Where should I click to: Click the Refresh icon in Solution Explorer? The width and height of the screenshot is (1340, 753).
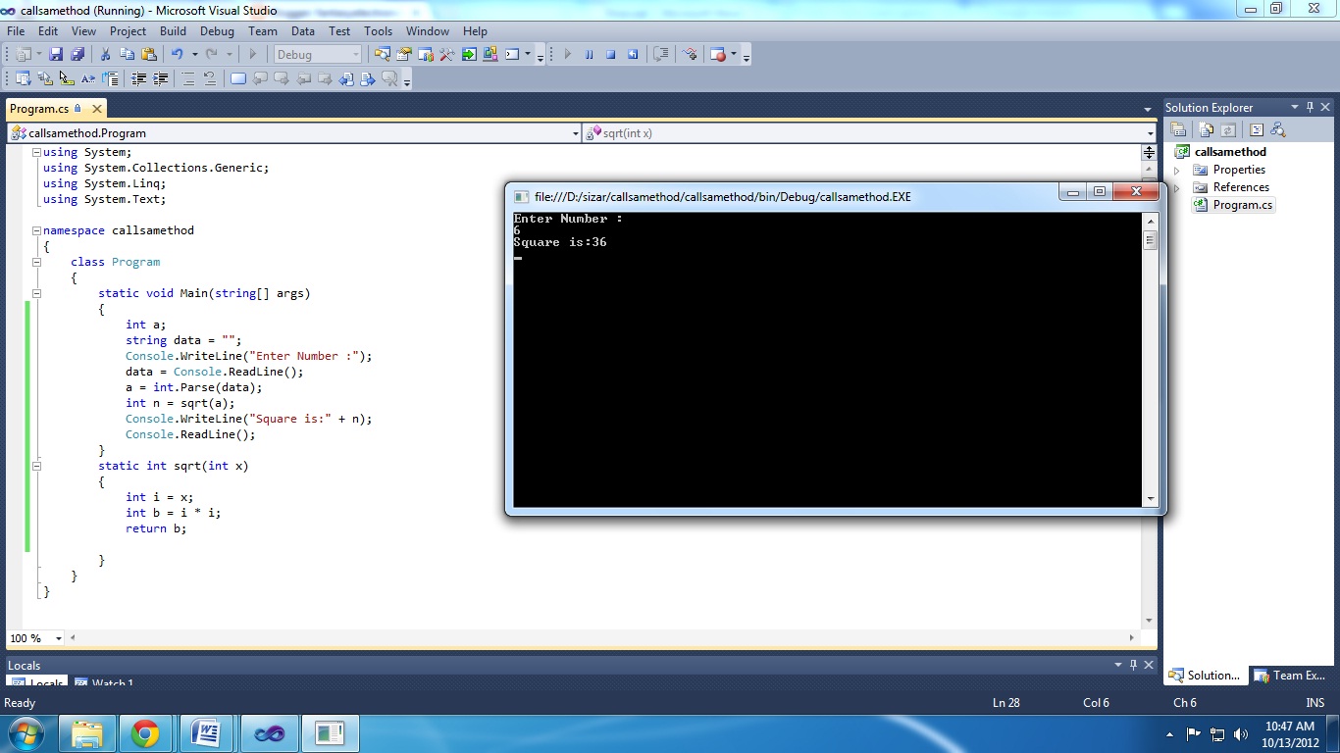1227,129
